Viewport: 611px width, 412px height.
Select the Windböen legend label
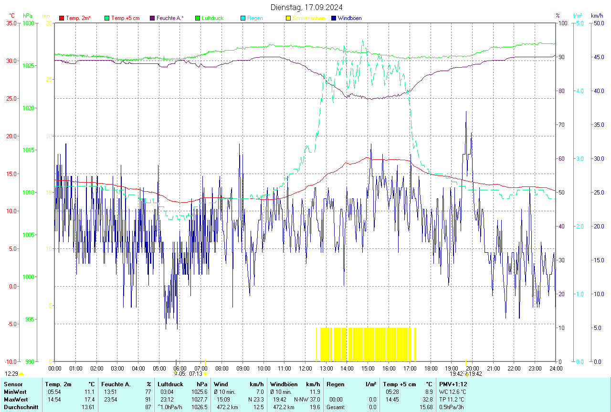350,18
